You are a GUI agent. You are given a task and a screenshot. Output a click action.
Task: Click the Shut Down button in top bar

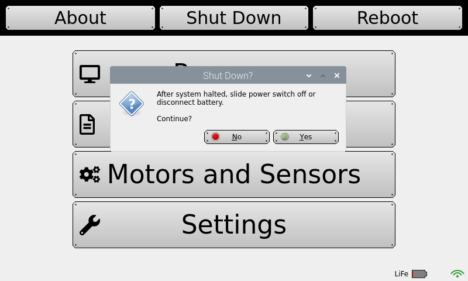tap(234, 18)
